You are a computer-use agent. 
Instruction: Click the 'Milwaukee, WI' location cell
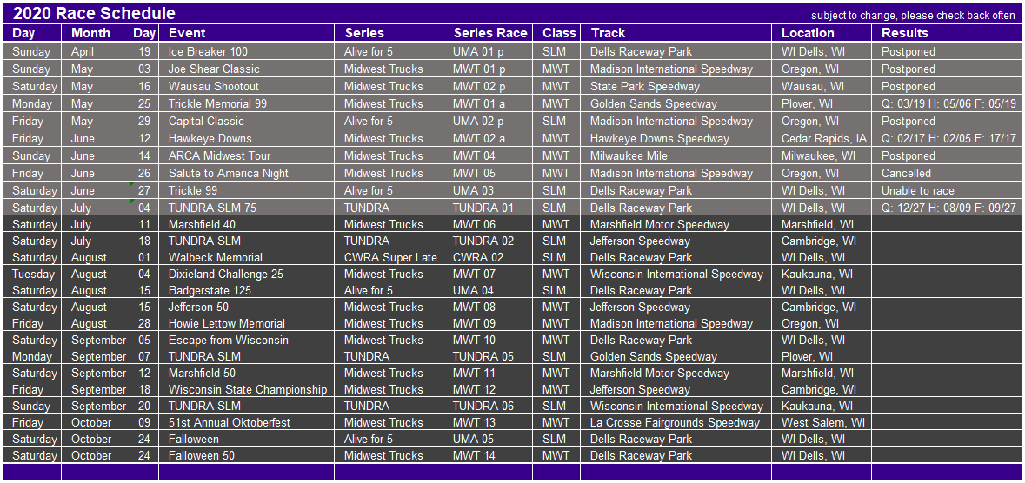[x=821, y=155]
